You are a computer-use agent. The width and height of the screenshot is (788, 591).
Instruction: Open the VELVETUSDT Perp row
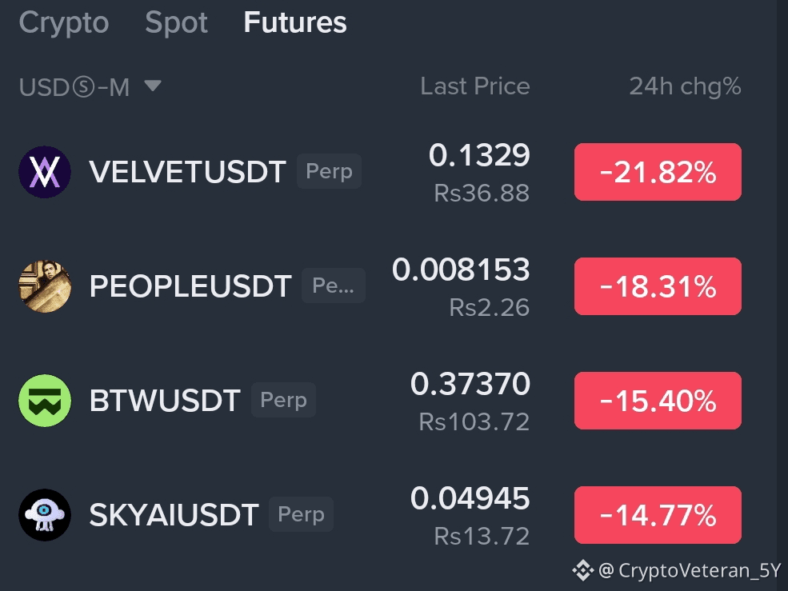point(380,172)
